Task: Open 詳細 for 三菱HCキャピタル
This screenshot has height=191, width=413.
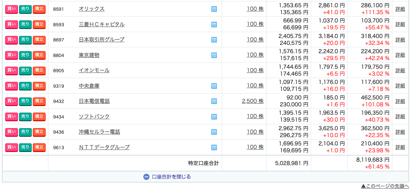Action: point(400,24)
